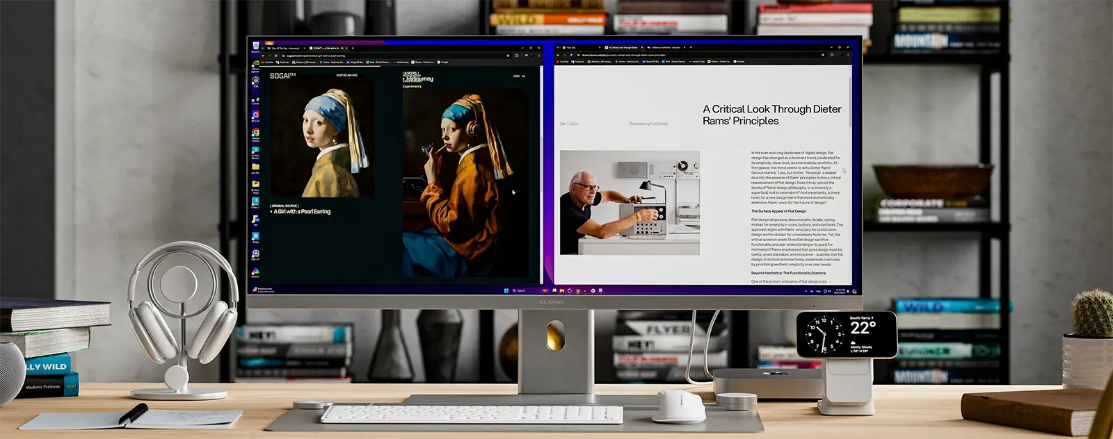Toggle the sound icon on SOGAI page
The image size is (1113, 439).
tap(516, 76)
